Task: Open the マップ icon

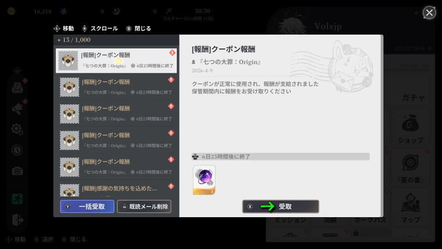Action: [x=410, y=207]
